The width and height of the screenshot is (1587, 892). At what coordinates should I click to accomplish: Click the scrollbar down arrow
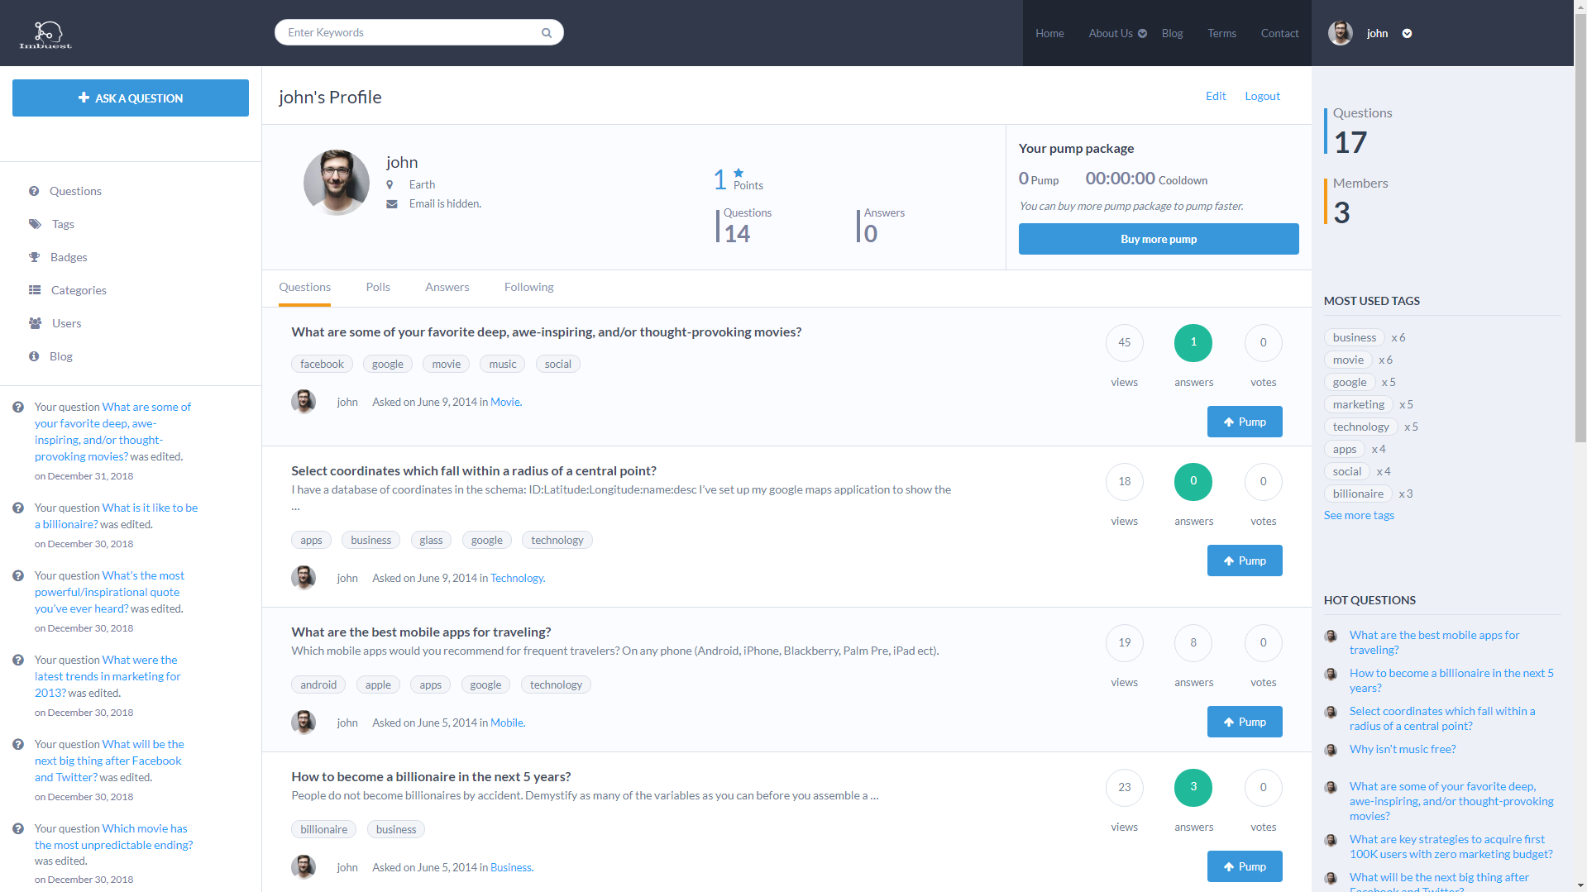point(1580,885)
